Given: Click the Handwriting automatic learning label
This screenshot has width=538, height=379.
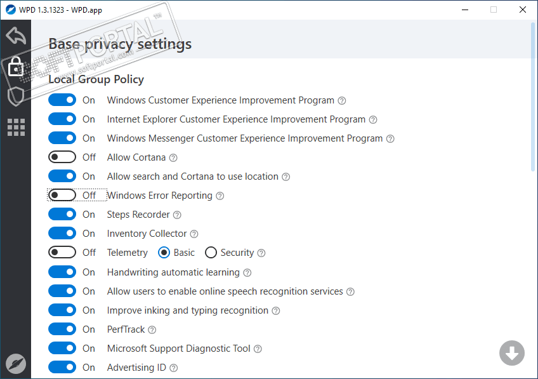Looking at the screenshot, I should coord(173,272).
